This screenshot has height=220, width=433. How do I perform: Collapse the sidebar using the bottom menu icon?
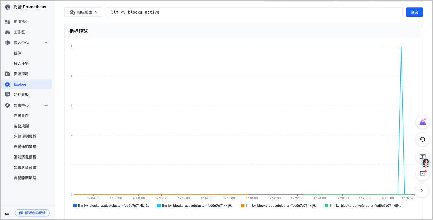coord(7,213)
